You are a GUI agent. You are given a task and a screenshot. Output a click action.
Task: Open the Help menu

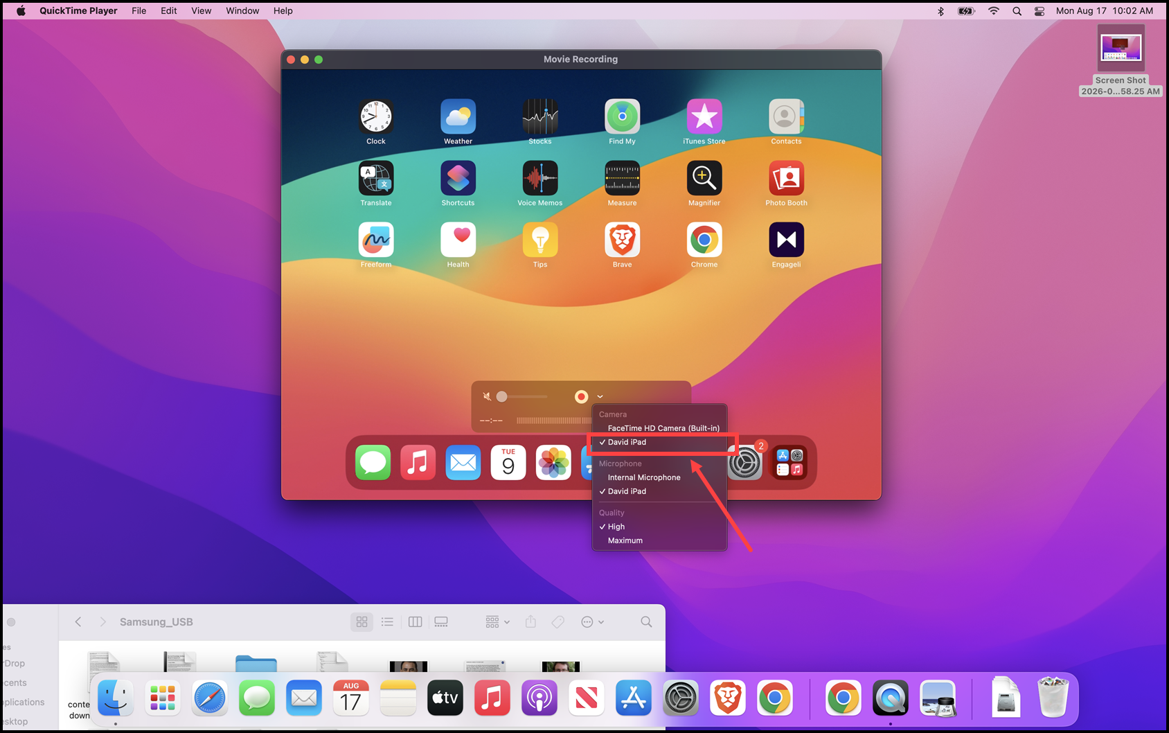283,10
